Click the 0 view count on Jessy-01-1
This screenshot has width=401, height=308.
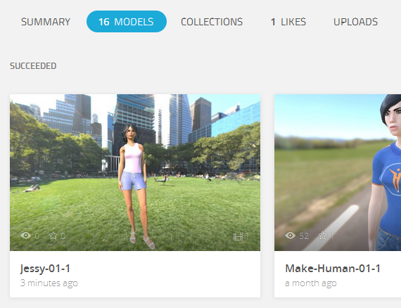pyautogui.click(x=37, y=236)
